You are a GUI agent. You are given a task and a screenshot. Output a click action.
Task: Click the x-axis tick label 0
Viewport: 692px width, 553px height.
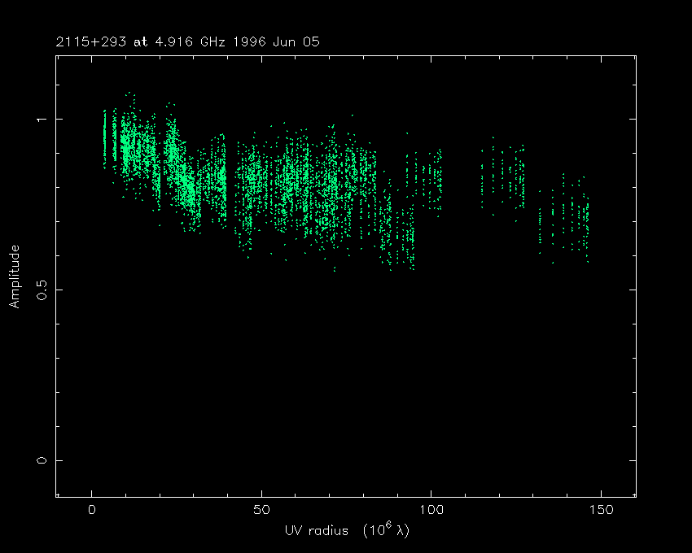tap(91, 510)
